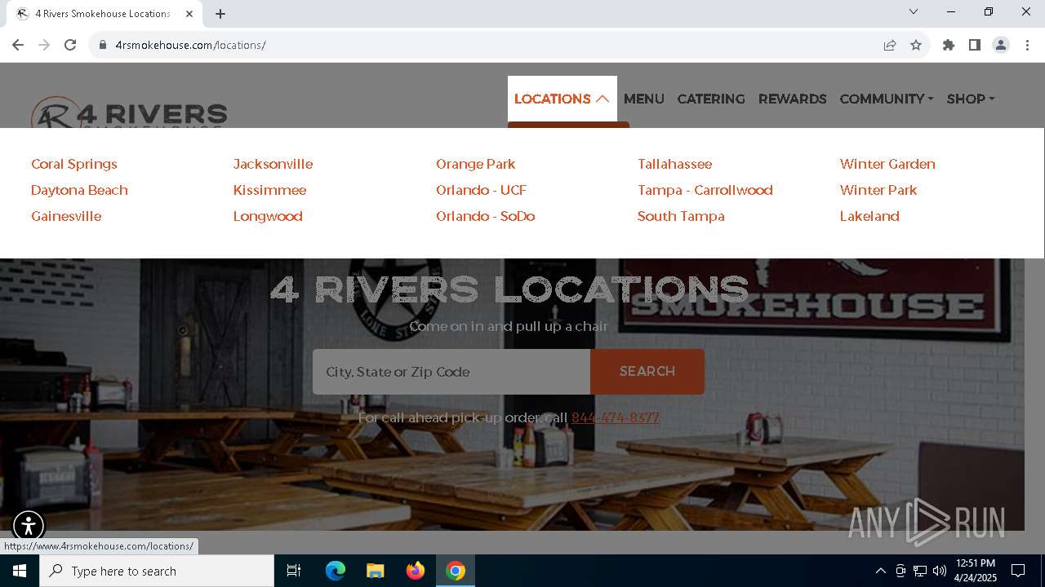Open Windows Start menu
Viewport: 1045px width, 587px height.
tap(20, 571)
